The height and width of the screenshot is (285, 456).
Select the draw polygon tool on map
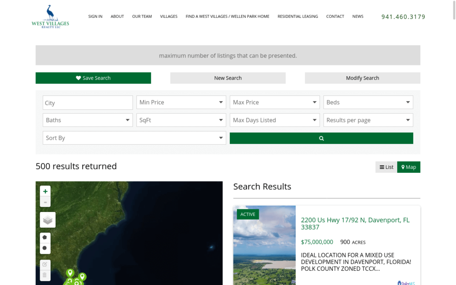(45, 238)
